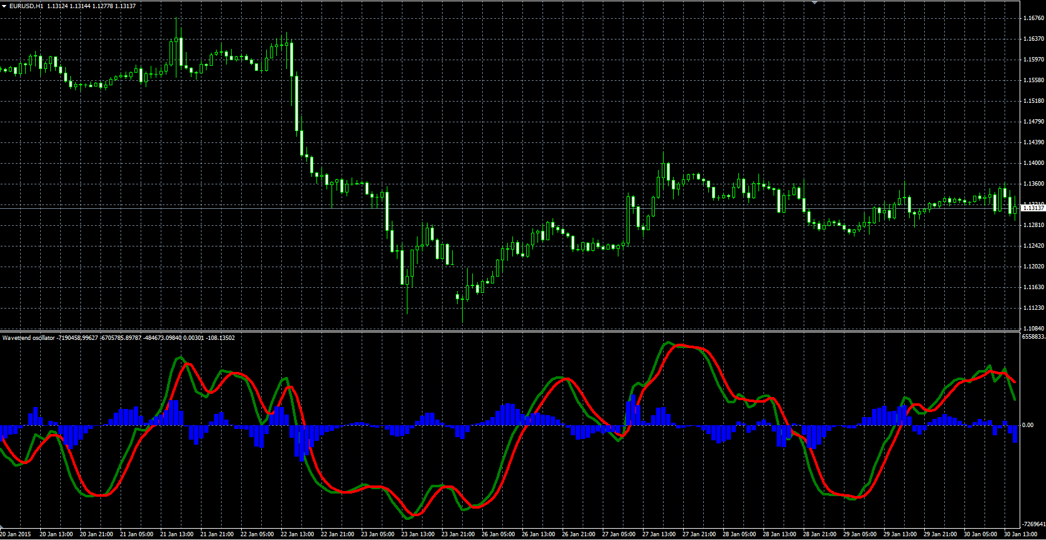Screen dimensions: 1046x540
Task: Click the 20 Jan 2015 date label
Action: coord(16,534)
